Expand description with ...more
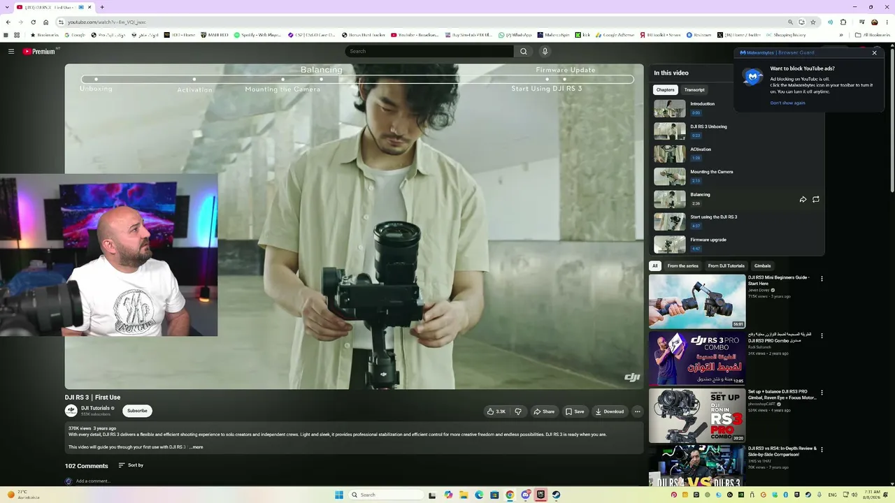 [196, 447]
